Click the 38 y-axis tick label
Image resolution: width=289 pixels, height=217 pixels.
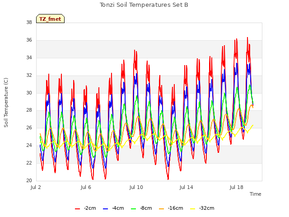point(29,22)
